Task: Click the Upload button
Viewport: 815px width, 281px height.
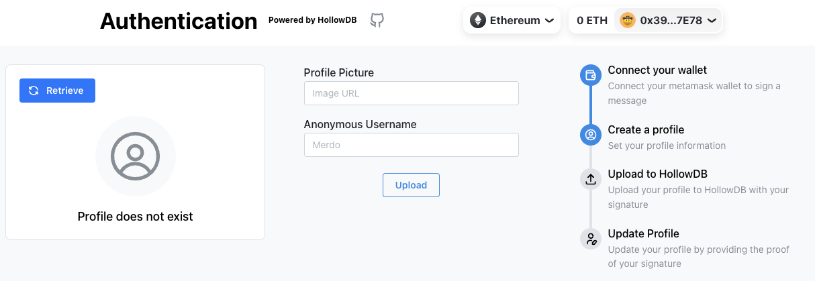Action: tap(411, 185)
